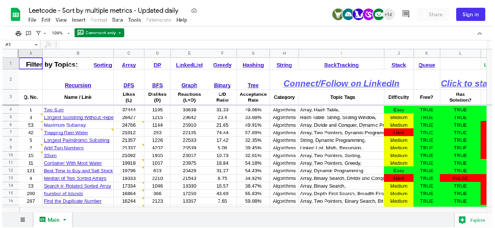Collapse the menus with the up chevron

coord(479,33)
